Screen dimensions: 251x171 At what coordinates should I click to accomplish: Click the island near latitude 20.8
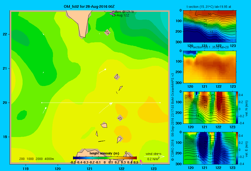pyautogui.click(x=117, y=77)
